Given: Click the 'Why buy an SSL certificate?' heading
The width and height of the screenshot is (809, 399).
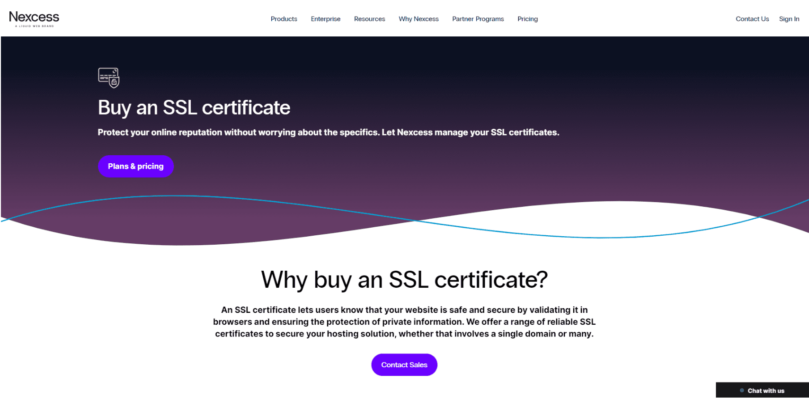Looking at the screenshot, I should coord(405,280).
